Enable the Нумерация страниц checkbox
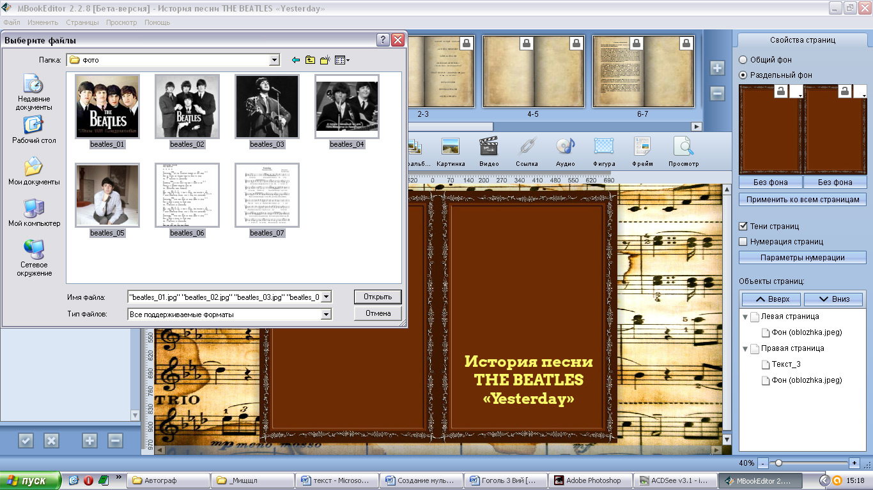Viewport: 873px width, 490px height. 743,242
